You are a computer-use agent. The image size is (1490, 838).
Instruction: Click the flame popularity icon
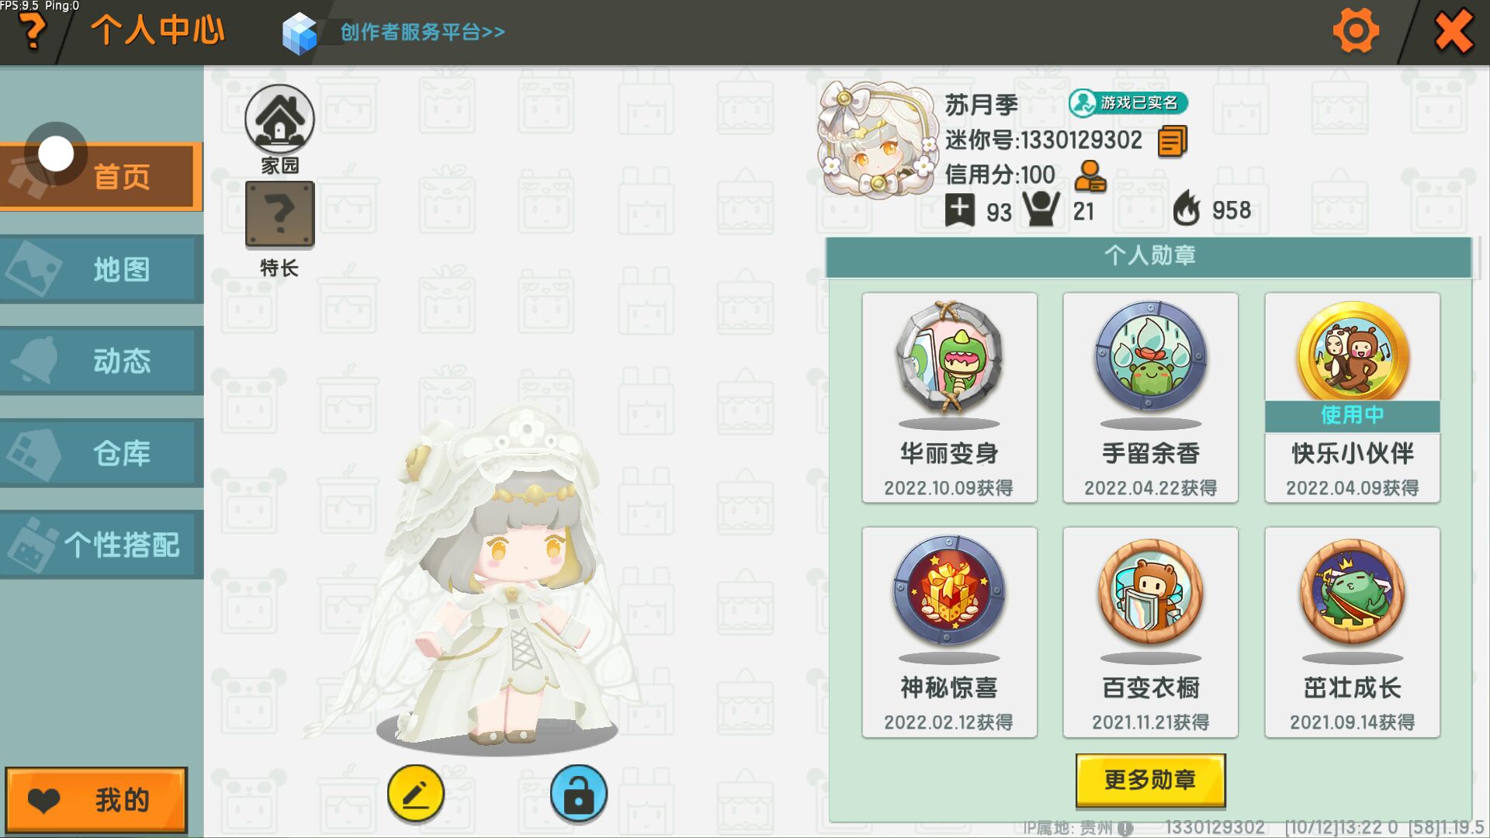point(1187,209)
